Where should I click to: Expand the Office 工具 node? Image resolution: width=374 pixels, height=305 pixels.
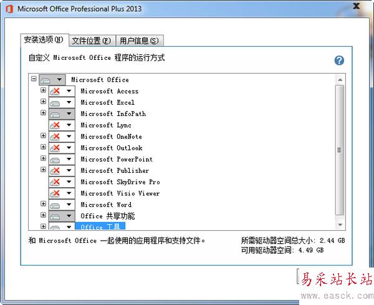[43, 226]
